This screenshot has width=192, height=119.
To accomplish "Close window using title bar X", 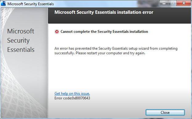I will [x=184, y=3].
